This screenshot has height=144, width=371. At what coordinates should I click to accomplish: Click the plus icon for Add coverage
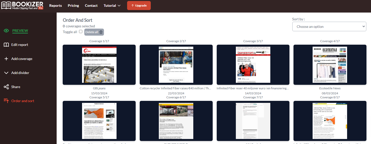click(x=6, y=59)
